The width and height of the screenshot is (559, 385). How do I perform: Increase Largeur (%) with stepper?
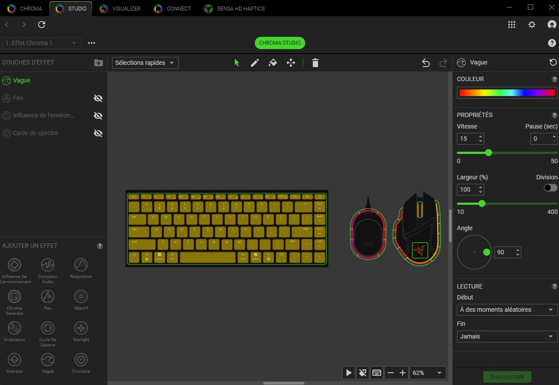[x=481, y=187]
